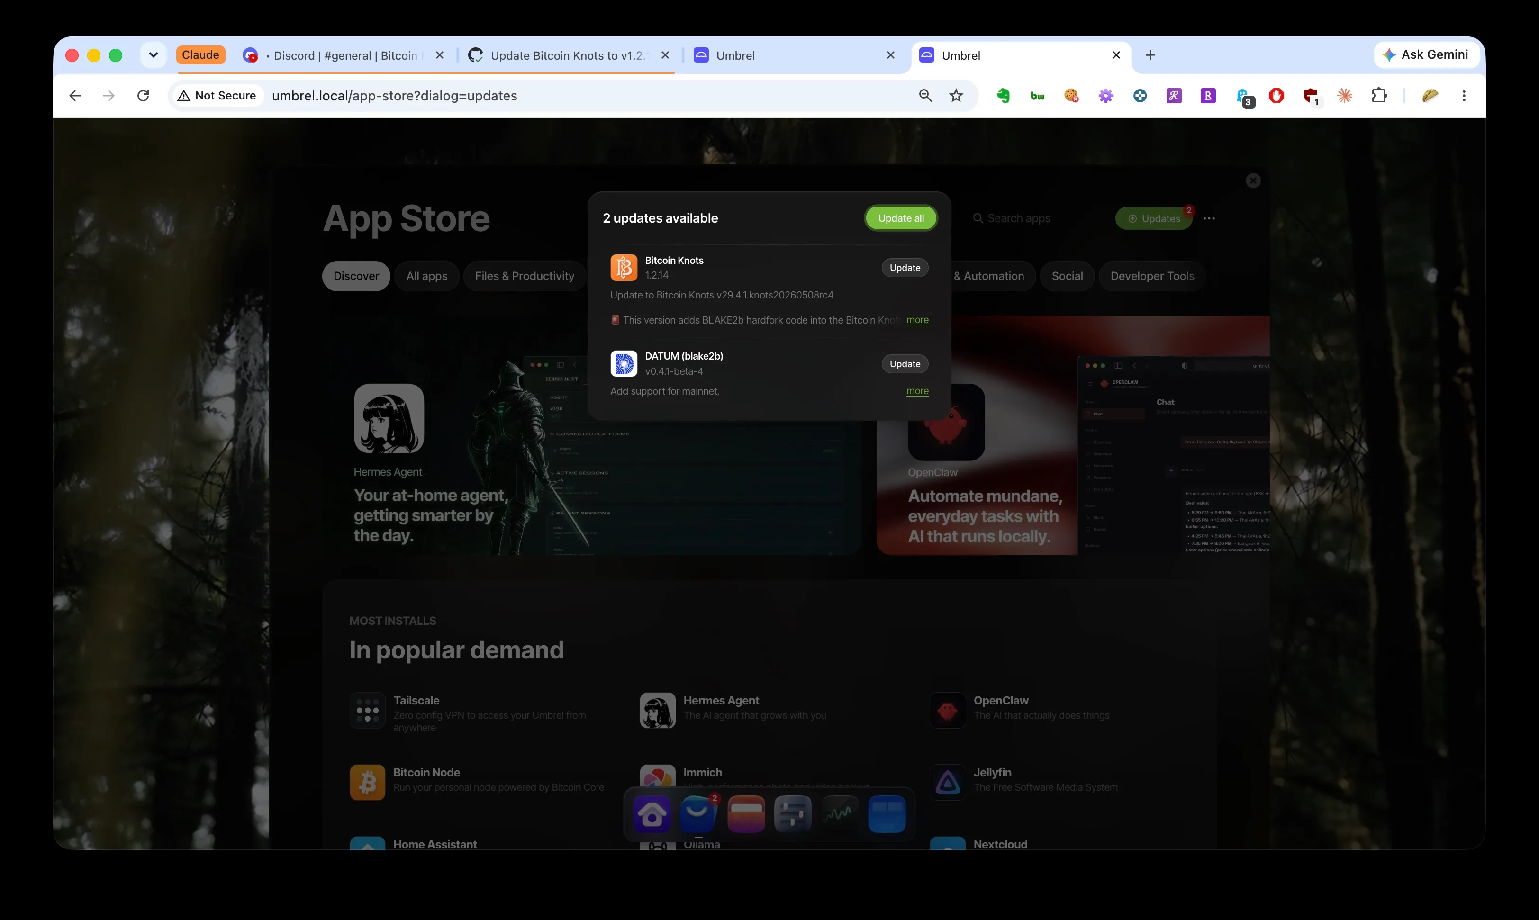Viewport: 1539px width, 920px height.
Task: Open the Widgets dock icon
Action: pyautogui.click(x=887, y=813)
